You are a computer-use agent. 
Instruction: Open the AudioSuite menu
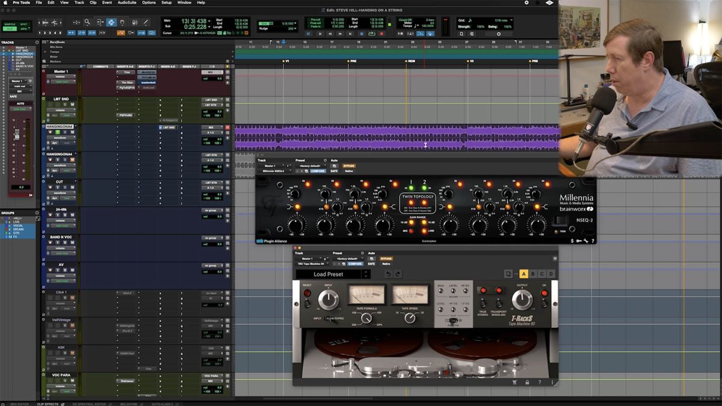pos(128,2)
